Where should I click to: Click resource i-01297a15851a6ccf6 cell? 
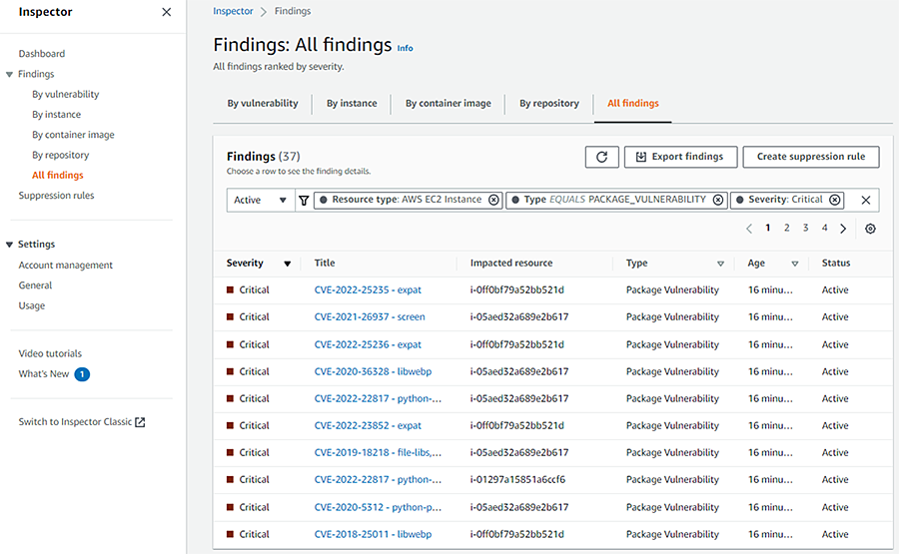[517, 479]
